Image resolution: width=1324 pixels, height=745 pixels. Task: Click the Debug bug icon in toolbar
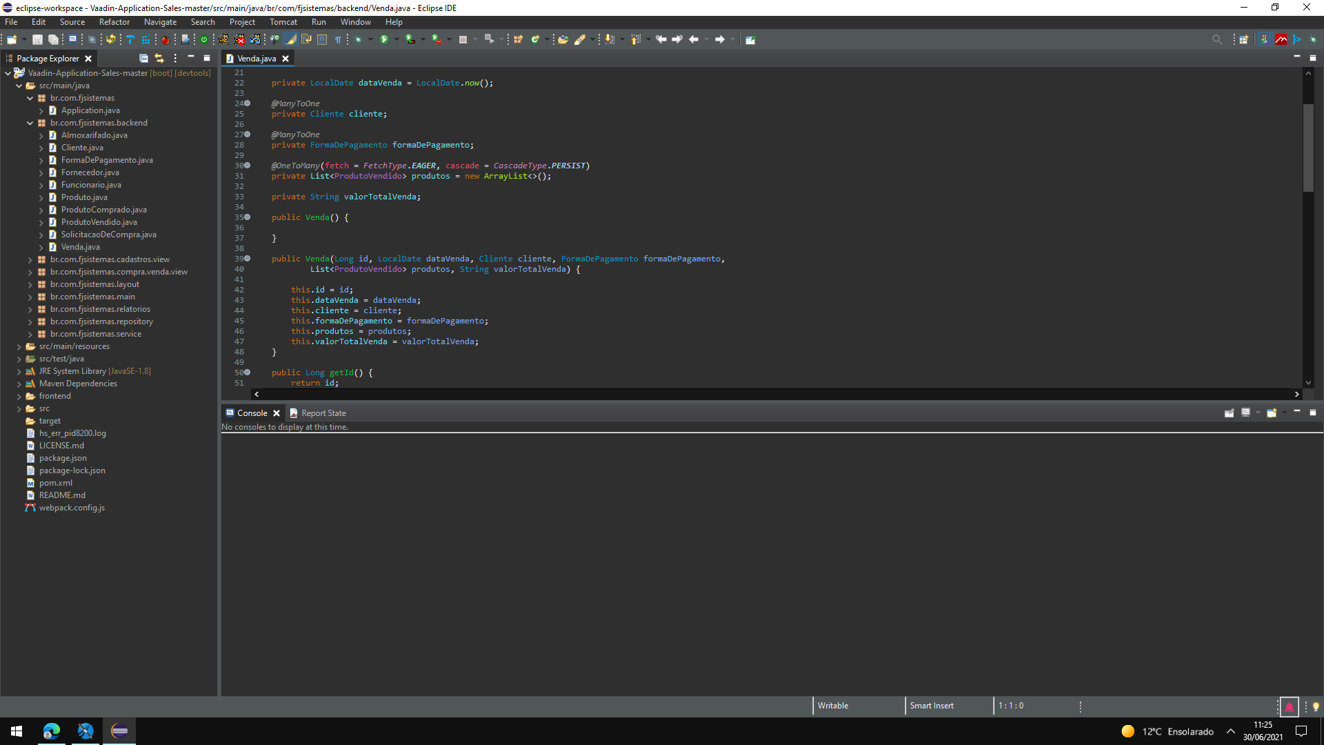(x=358, y=39)
